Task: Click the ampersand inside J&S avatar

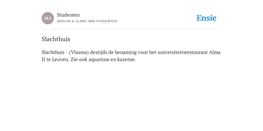Action: tap(48, 18)
